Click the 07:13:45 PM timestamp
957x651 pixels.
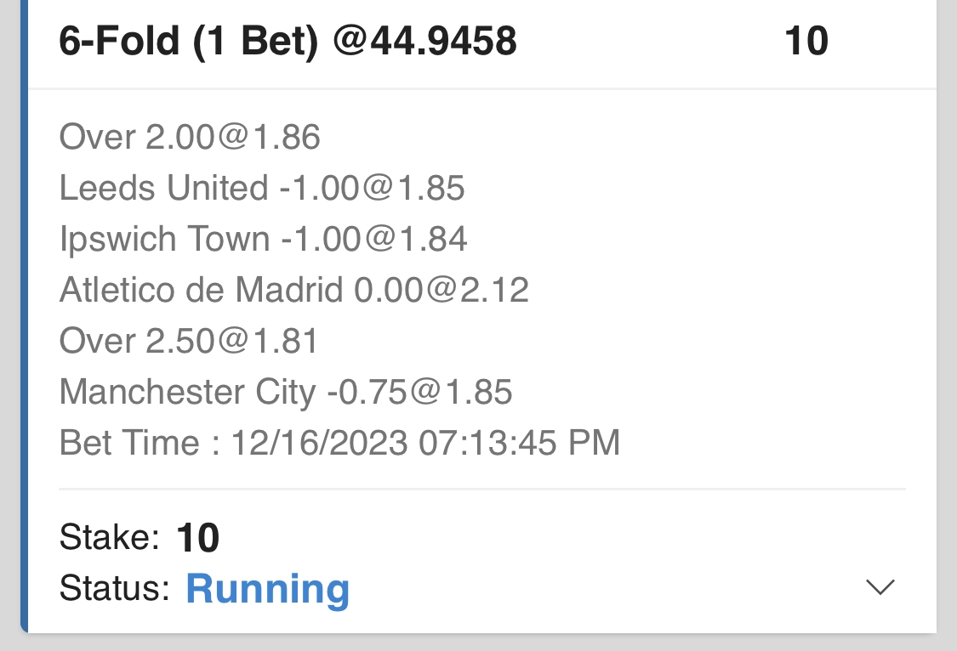[519, 443]
